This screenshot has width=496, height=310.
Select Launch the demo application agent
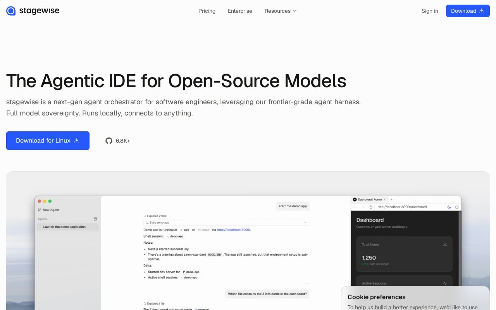coord(68,227)
